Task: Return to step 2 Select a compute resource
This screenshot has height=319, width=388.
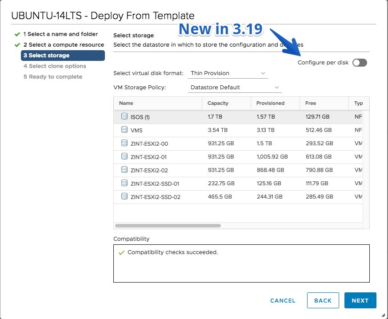Action: (64, 45)
